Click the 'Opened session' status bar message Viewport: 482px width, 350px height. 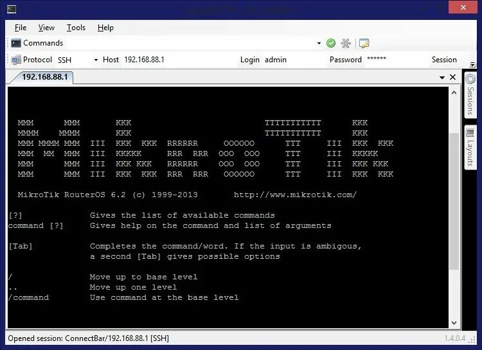[89, 338]
